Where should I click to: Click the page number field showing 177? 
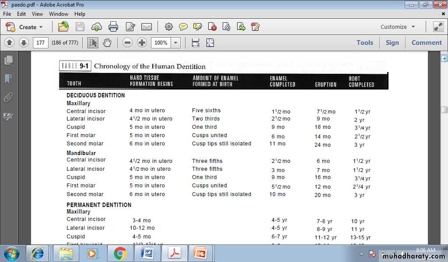click(41, 43)
